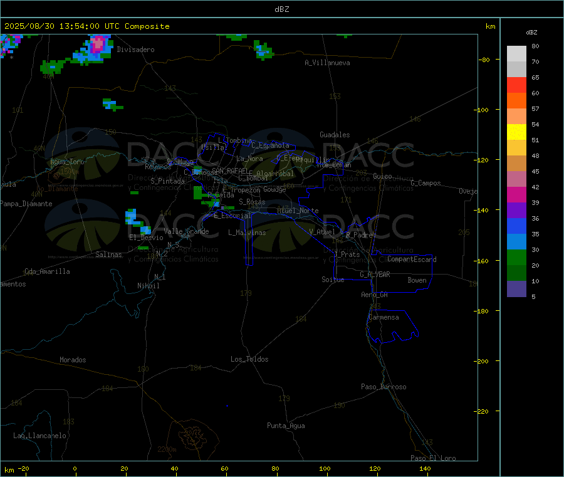The width and height of the screenshot is (564, 477).
Task: Click the 'Aero_GA' label
Action: tap(374, 295)
